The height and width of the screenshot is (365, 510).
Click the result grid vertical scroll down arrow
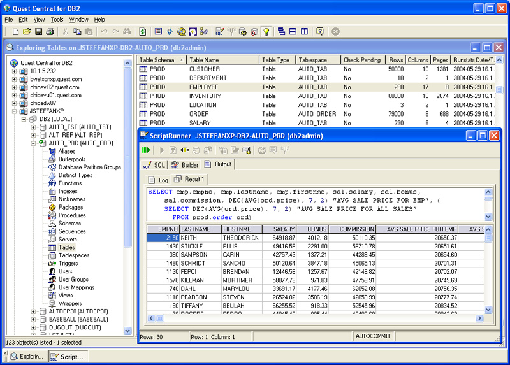point(488,310)
